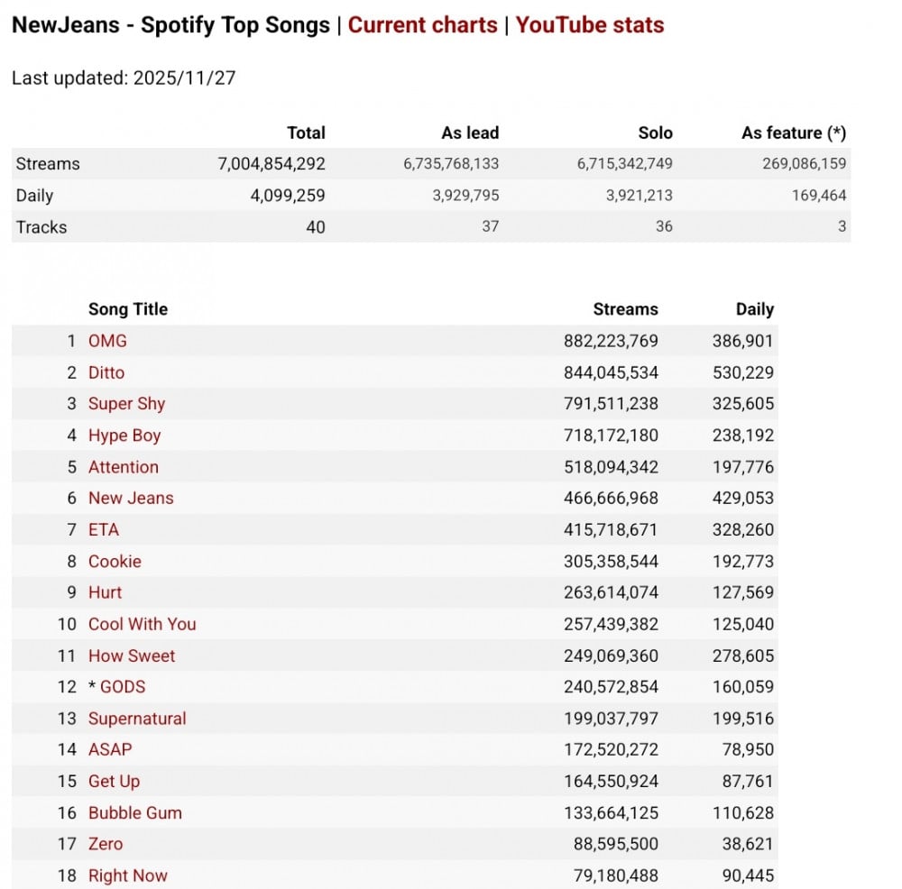Select the Hurt song link

pos(105,592)
